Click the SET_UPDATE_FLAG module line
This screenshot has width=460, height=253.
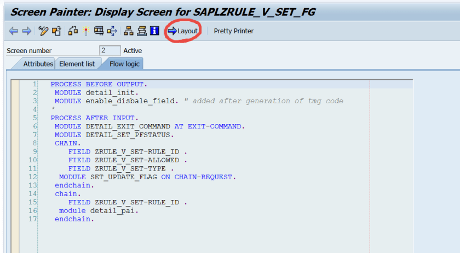tap(147, 177)
